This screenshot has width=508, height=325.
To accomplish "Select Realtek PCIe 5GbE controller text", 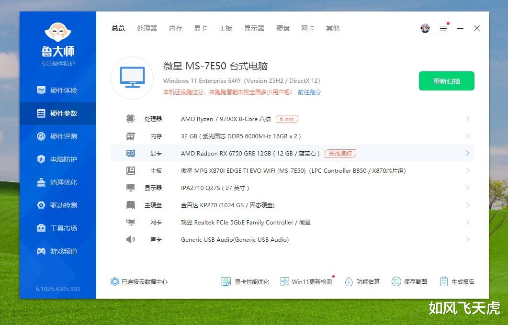I will [246, 222].
